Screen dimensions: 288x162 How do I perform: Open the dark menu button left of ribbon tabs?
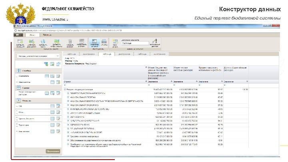(18, 35)
